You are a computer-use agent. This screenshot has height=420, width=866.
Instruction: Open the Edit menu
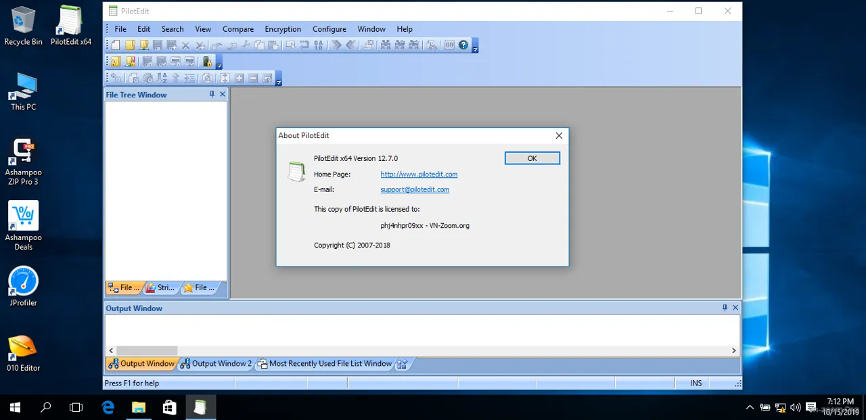click(143, 29)
